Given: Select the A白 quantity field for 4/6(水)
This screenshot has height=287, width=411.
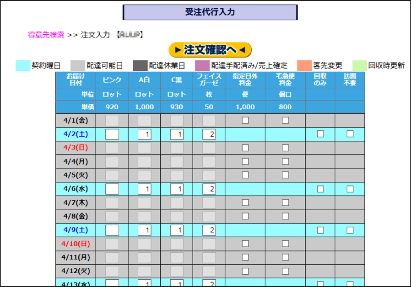Looking at the screenshot, I should [145, 189].
